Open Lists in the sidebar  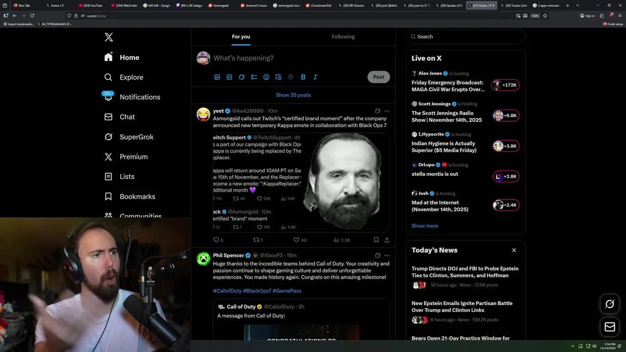pyautogui.click(x=119, y=176)
